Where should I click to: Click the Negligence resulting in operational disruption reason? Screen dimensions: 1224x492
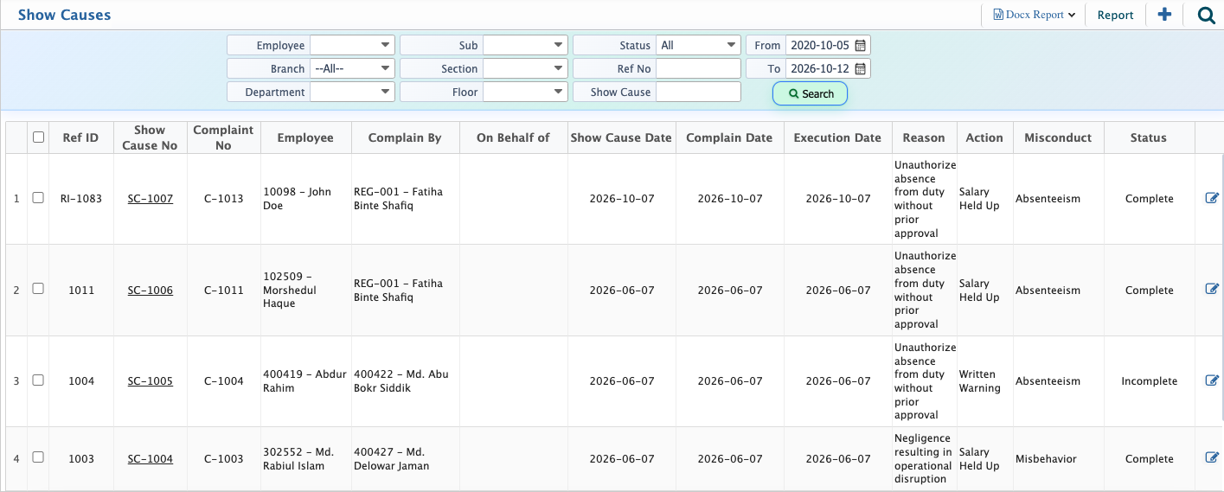923,459
